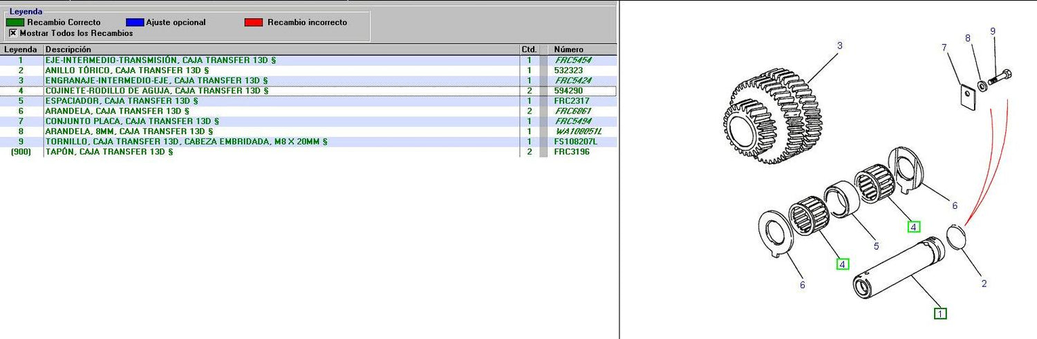Select the TORNILLO M8 X 20MM row
Viewport: 1037px width, 339px height.
point(185,141)
